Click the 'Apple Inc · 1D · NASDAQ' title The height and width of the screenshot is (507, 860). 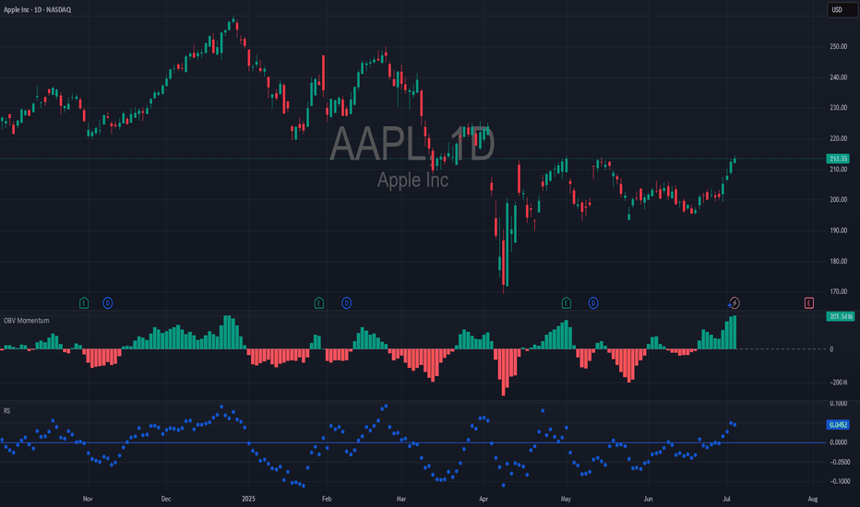37,10
